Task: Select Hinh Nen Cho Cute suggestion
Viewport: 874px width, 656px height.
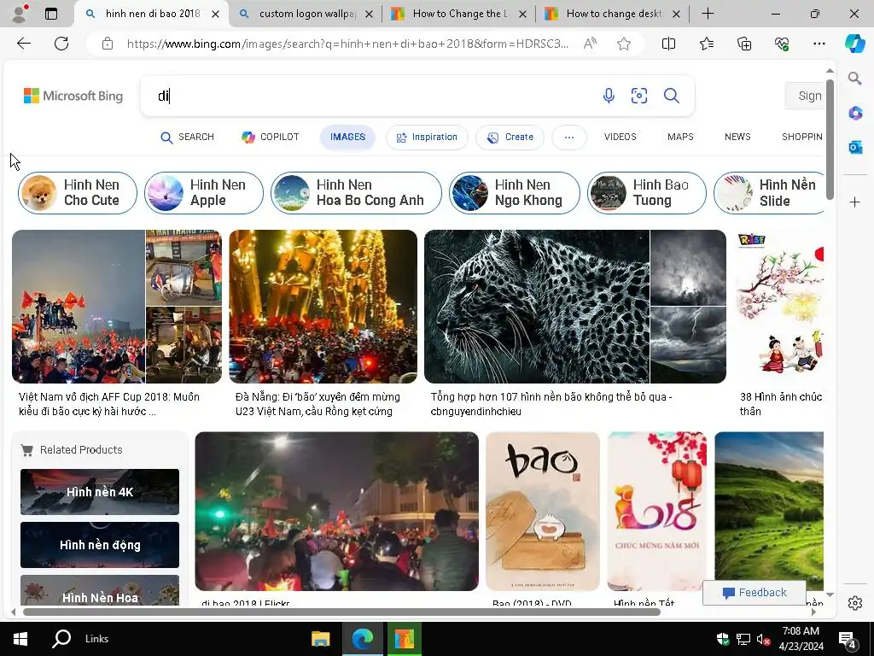Action: point(78,193)
